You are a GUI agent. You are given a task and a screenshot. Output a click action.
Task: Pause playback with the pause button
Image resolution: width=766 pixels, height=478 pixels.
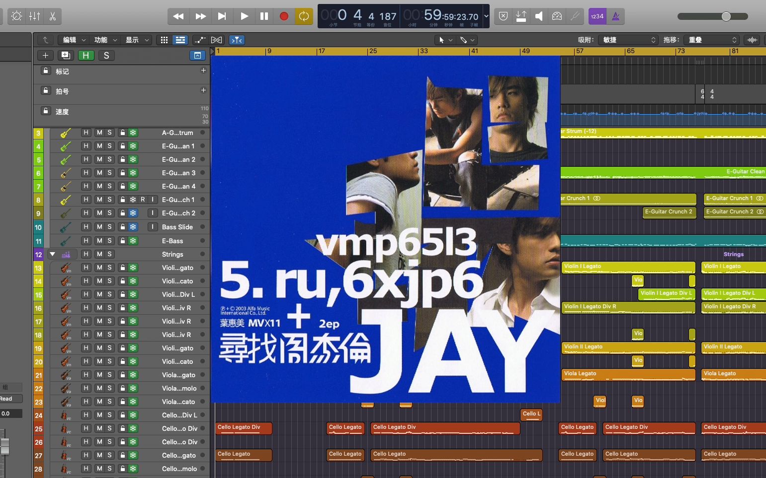point(264,16)
